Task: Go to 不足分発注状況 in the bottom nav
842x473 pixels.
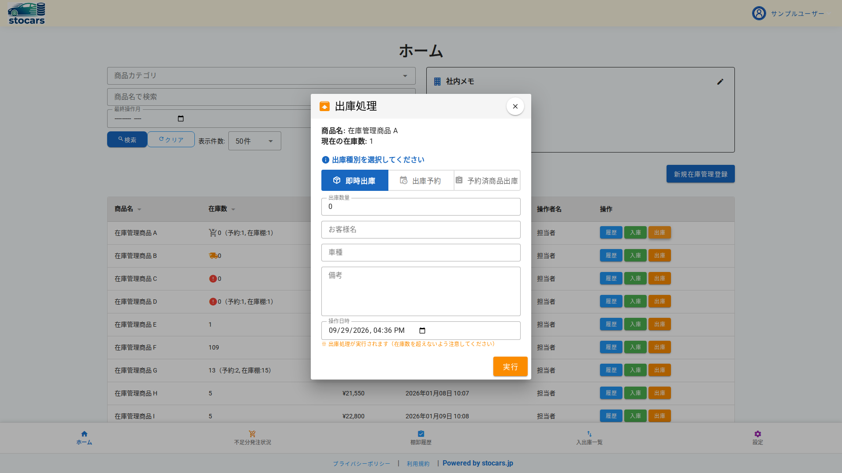Action: (252, 438)
